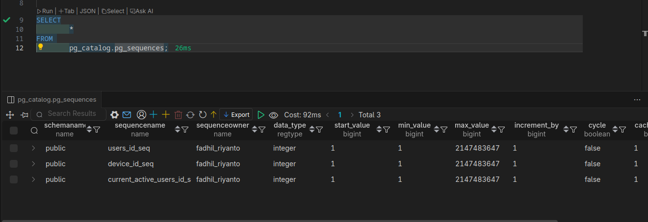Screen dimensions: 648x222
Task: Click the pin icon left of search box
Action: pos(25,115)
